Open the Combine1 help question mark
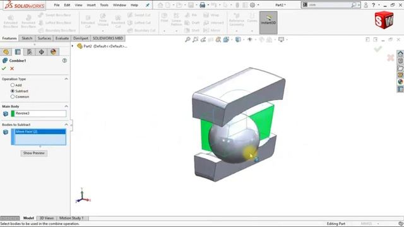This screenshot has height=227, width=404. pos(64,61)
